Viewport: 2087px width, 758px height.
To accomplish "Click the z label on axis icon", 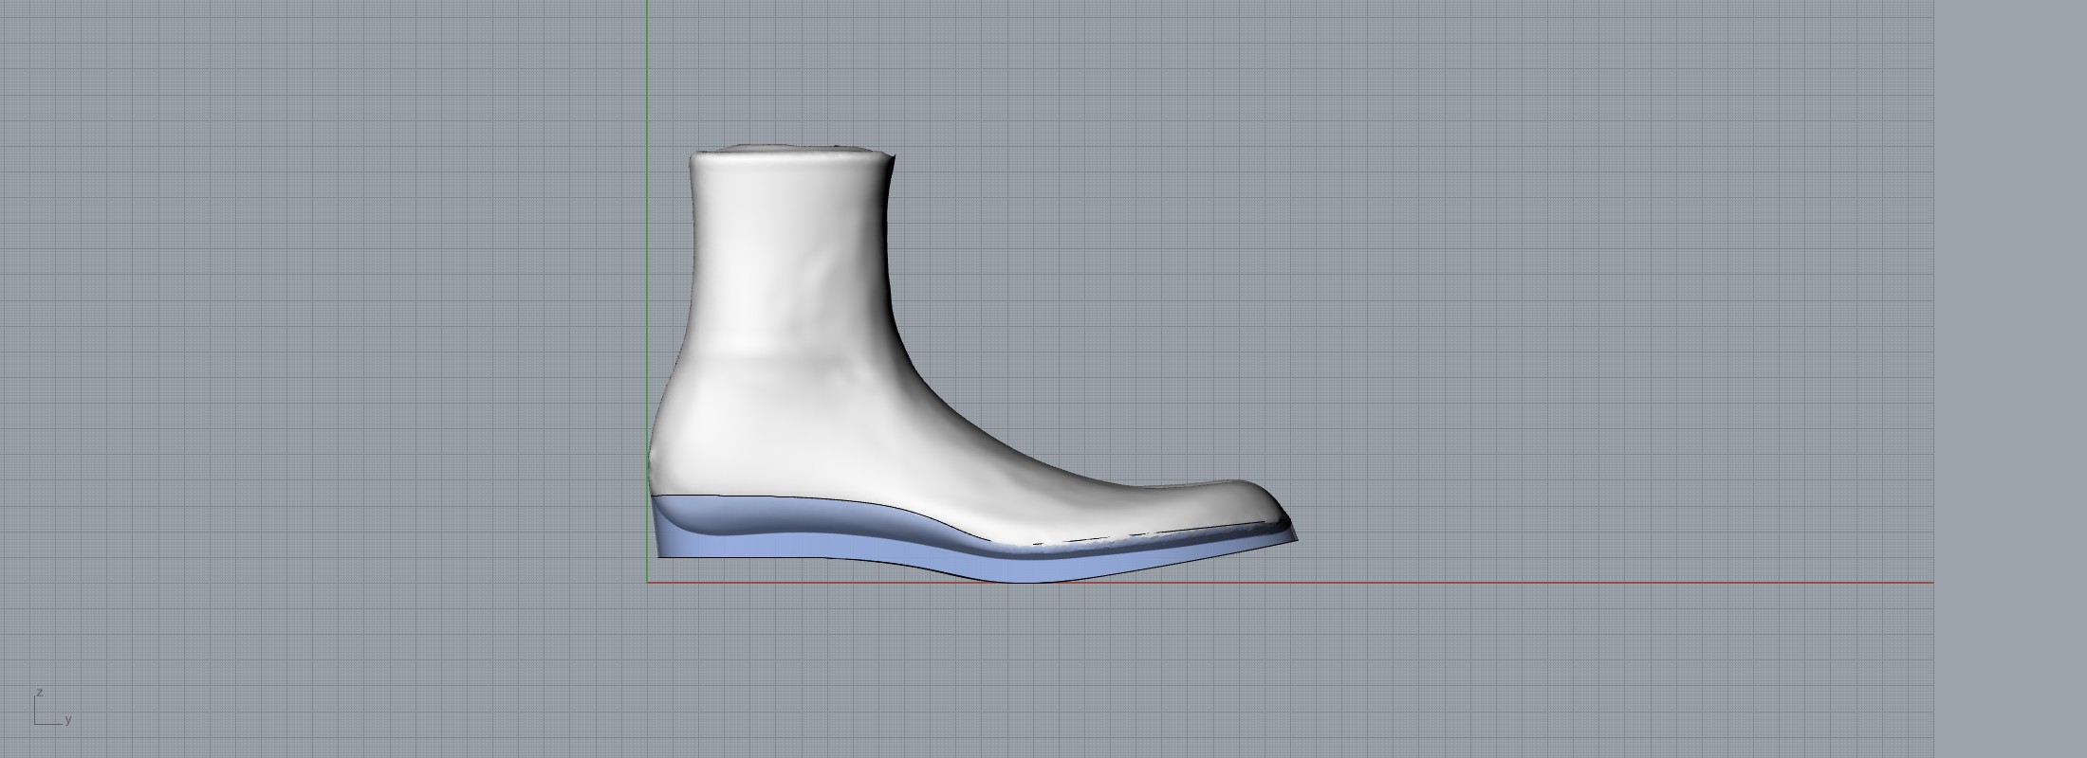I will [x=40, y=693].
